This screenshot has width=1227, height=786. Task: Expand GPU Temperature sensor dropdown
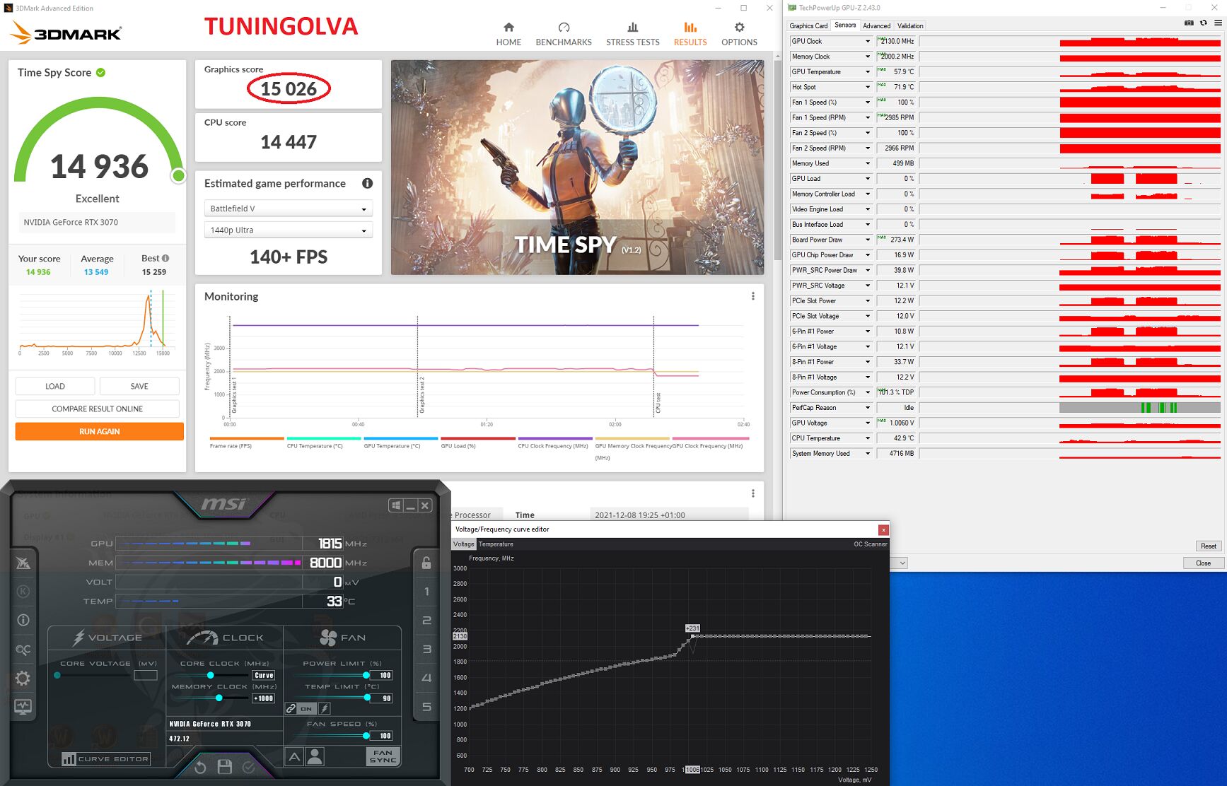point(868,72)
